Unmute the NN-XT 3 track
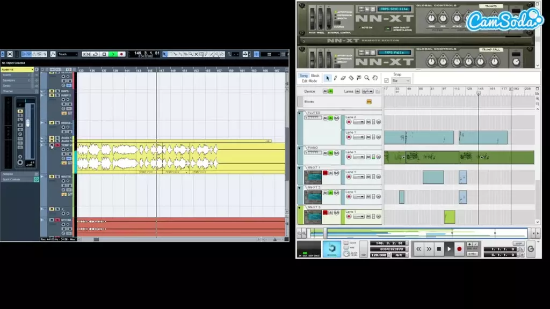 click(325, 212)
